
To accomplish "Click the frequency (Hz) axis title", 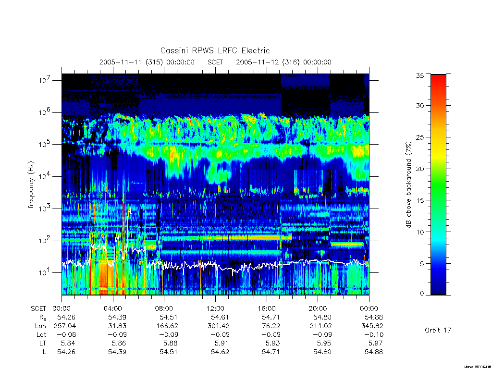I will click(x=31, y=185).
